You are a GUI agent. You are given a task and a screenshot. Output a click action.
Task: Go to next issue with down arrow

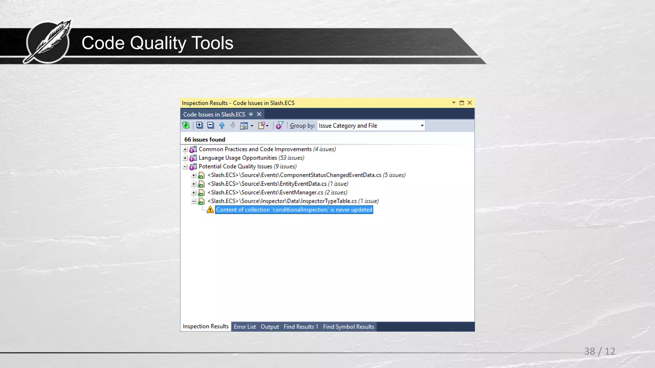pos(233,126)
